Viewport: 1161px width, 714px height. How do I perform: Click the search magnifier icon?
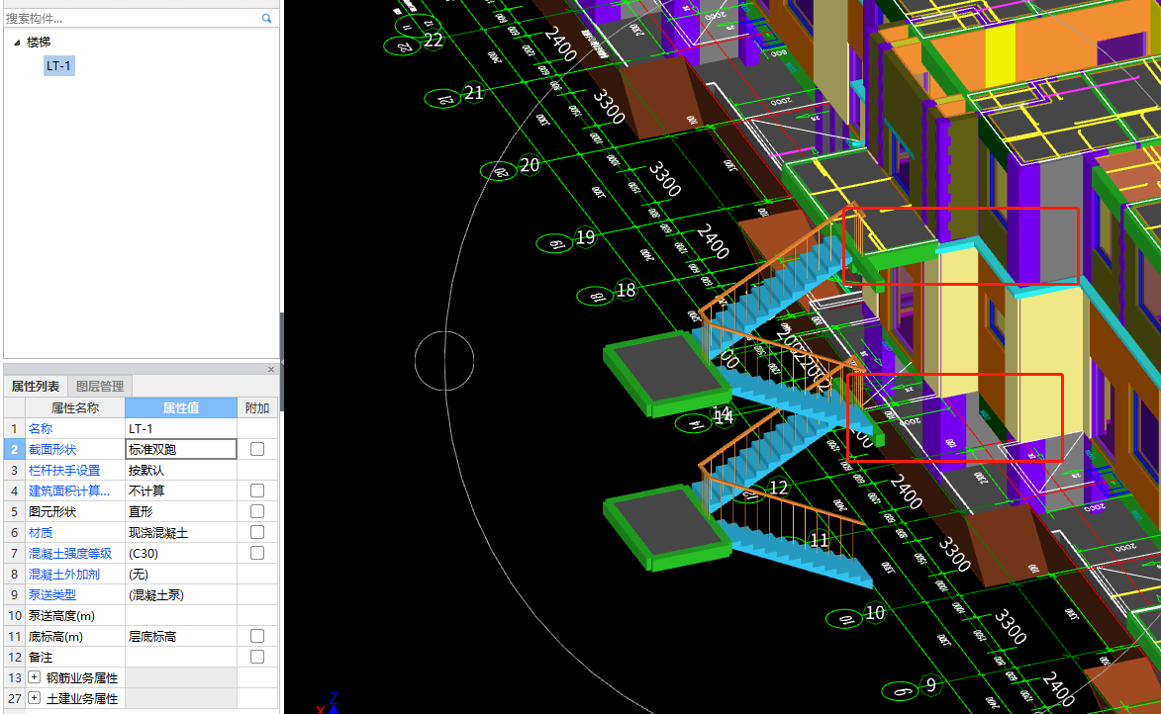[x=266, y=19]
